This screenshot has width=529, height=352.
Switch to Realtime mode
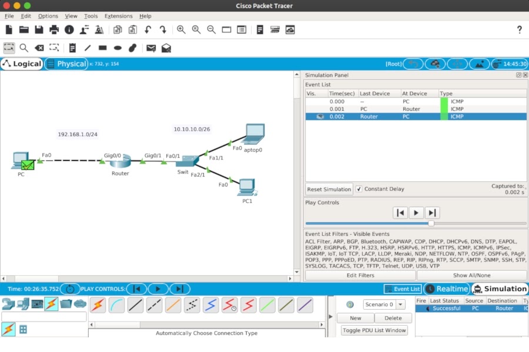446,289
